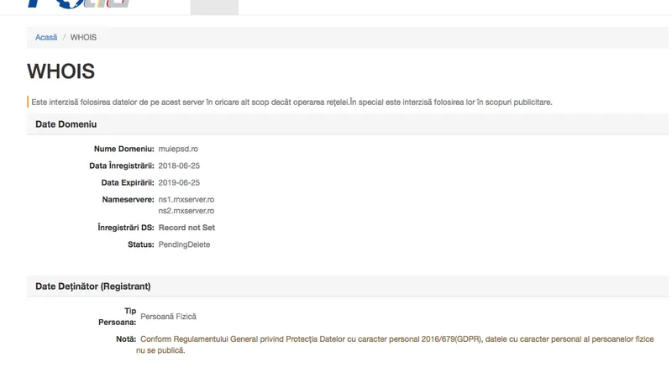This screenshot has width=672, height=378.
Task: Select the highlighted gray navigation tab
Action: tap(214, 8)
